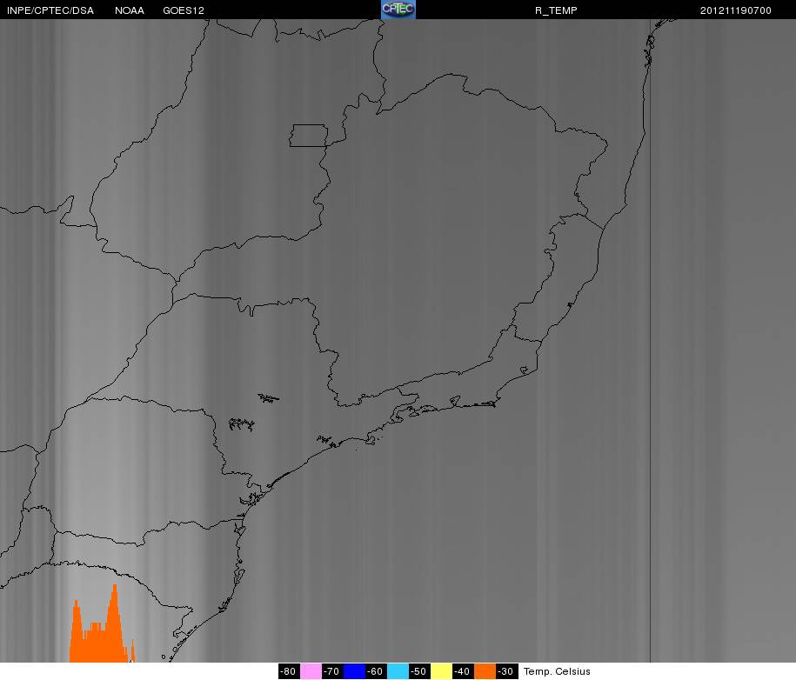Click the thin vertical line on right
Viewport: 796px width, 680px height.
[651, 340]
